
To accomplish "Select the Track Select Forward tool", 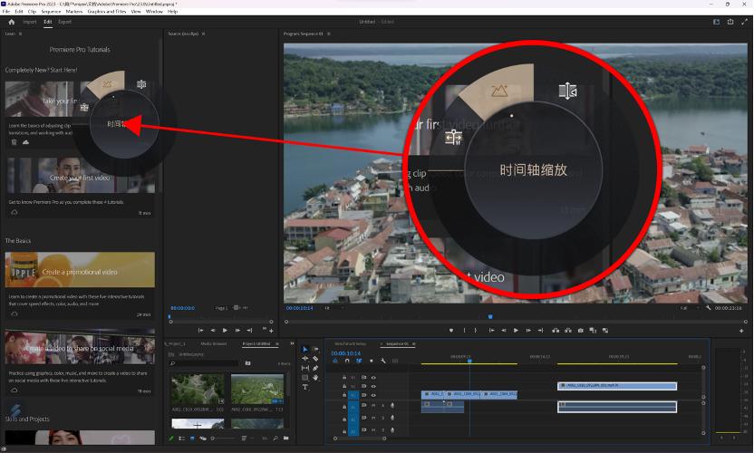I will 315,349.
